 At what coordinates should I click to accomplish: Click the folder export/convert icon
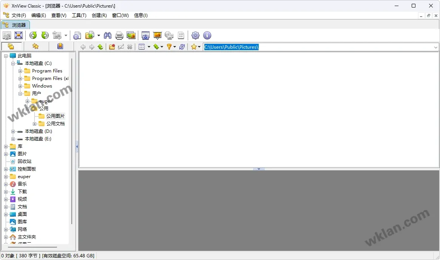pyautogui.click(x=90, y=35)
